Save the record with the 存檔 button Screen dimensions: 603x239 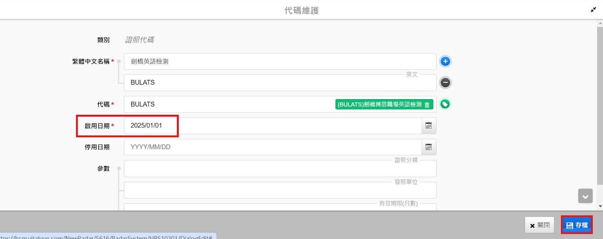(577, 225)
